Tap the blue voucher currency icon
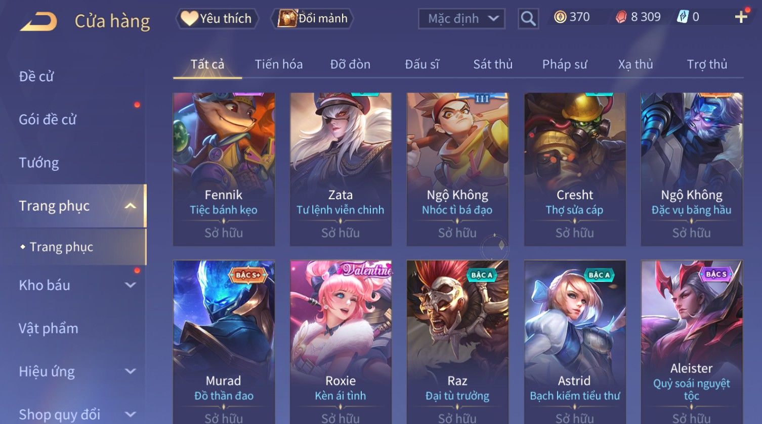This screenshot has height=424, width=762. click(x=683, y=17)
